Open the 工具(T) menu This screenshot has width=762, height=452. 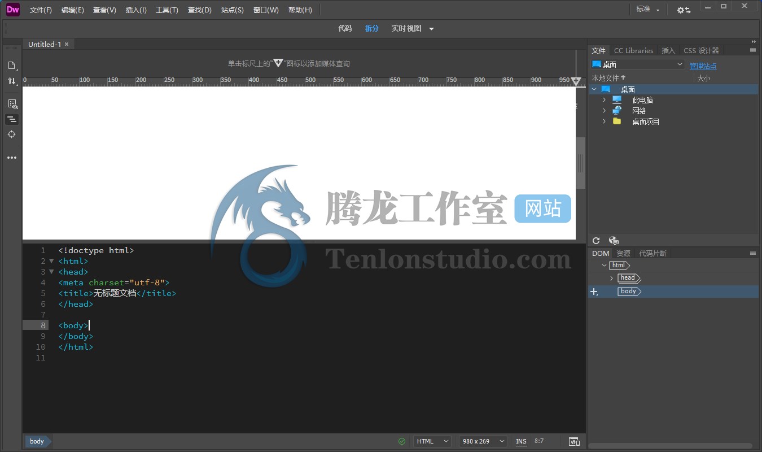coord(167,10)
